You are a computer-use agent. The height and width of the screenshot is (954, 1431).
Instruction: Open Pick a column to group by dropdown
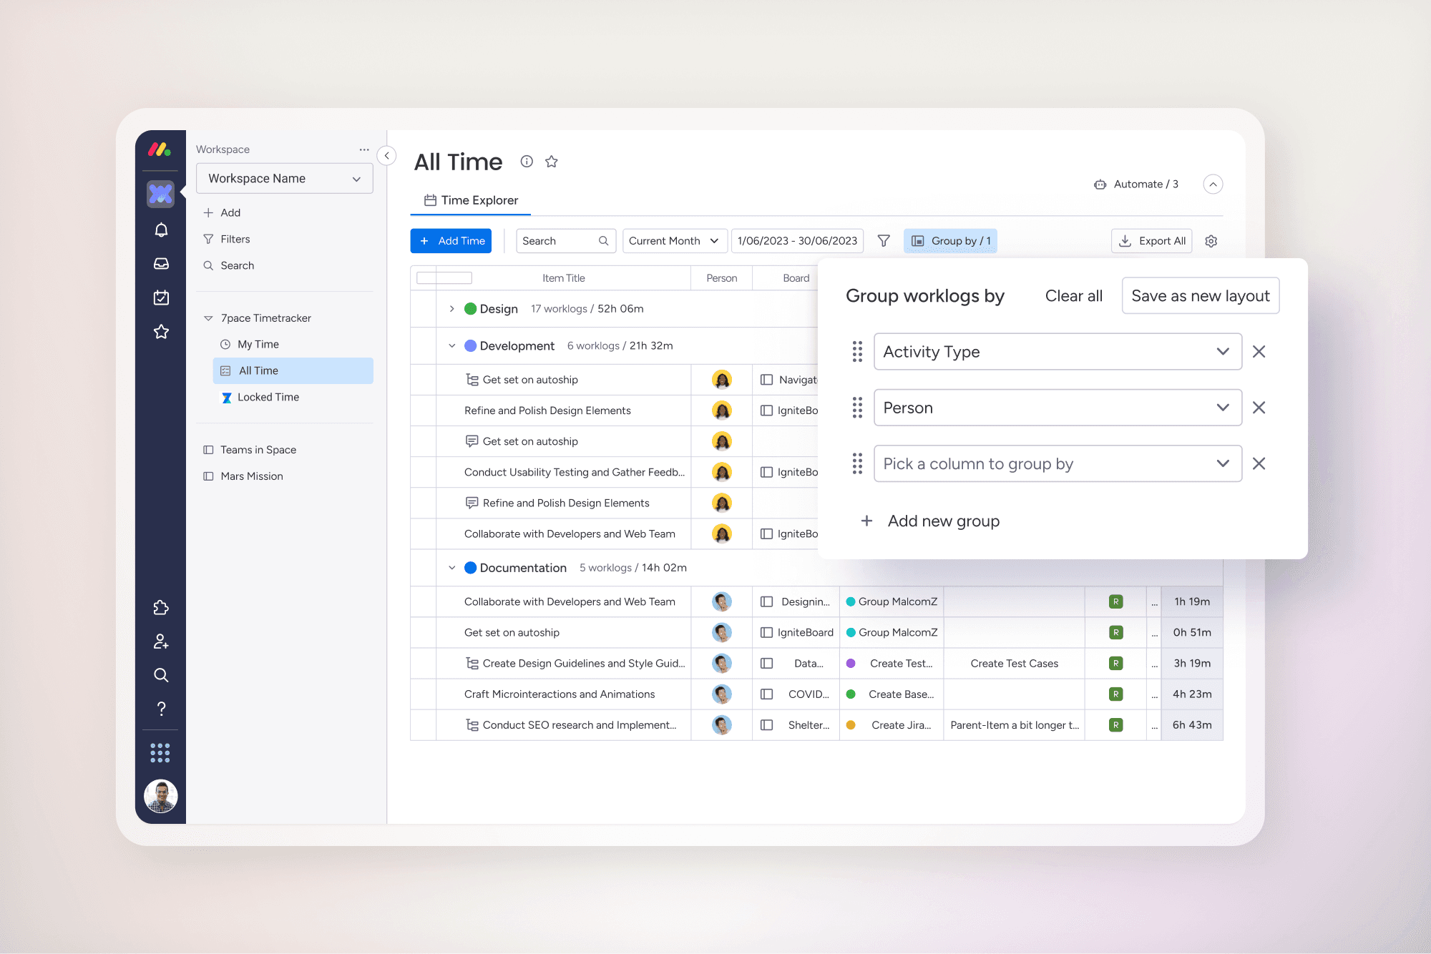[x=1057, y=463]
